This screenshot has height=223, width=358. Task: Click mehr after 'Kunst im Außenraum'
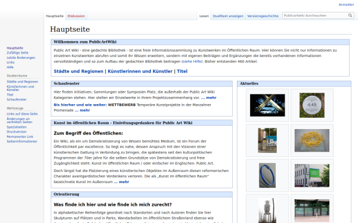pyautogui.click(x=122, y=182)
